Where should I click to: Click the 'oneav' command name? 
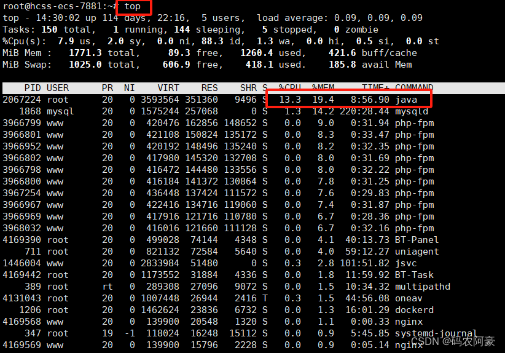[409, 298]
